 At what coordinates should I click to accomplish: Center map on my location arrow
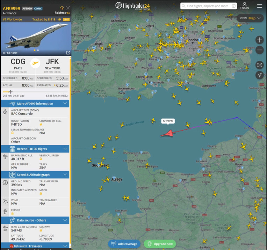tap(259, 75)
